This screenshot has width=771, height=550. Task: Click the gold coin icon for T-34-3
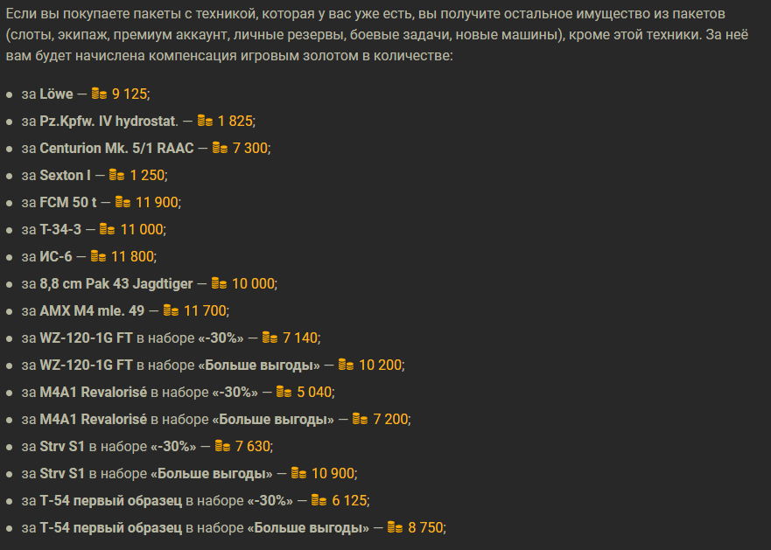coord(107,228)
